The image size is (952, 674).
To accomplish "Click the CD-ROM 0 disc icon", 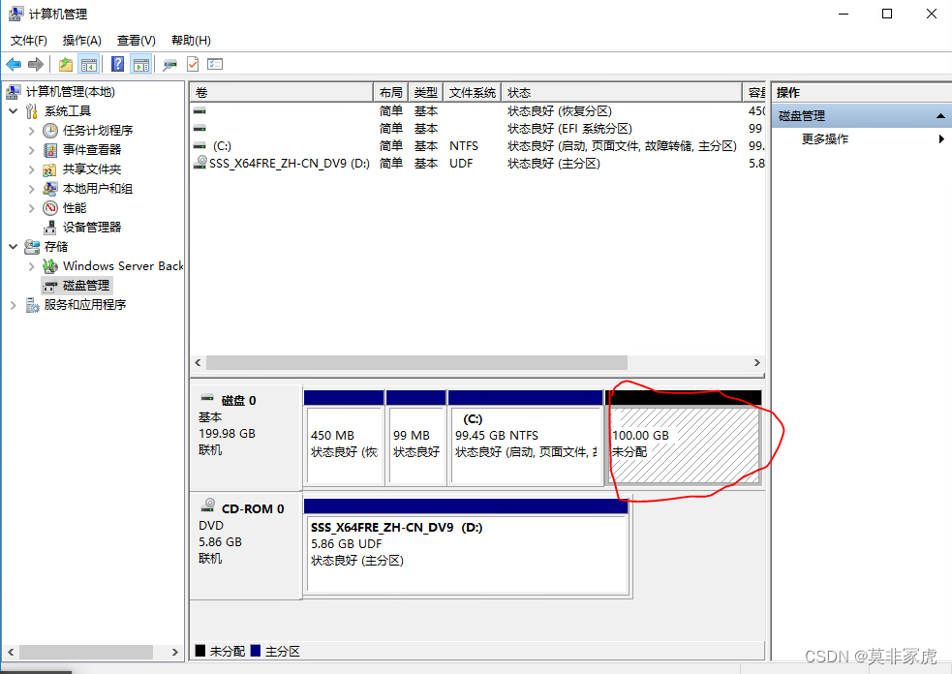I will [x=208, y=505].
